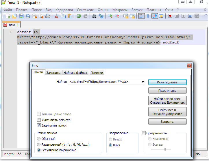
Task: Switch to the Найти в файлах tab
Action: pos(75,73)
